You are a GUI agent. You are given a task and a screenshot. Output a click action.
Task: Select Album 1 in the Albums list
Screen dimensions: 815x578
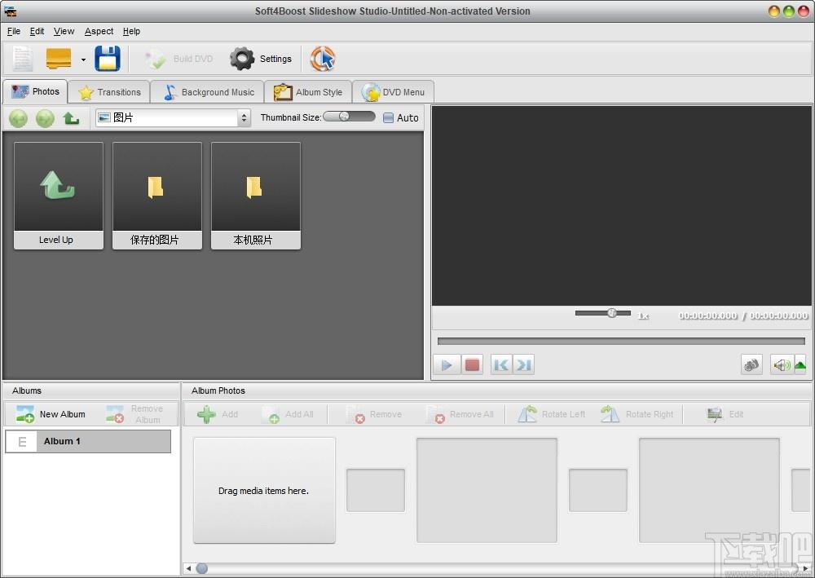(x=88, y=441)
